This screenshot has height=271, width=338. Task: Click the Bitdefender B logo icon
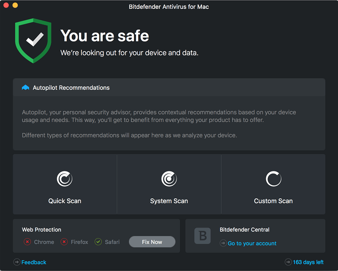coord(202,236)
